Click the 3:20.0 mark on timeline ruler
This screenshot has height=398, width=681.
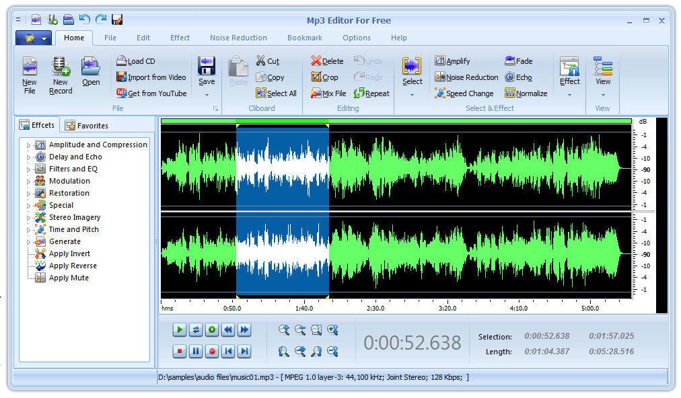pos(447,309)
